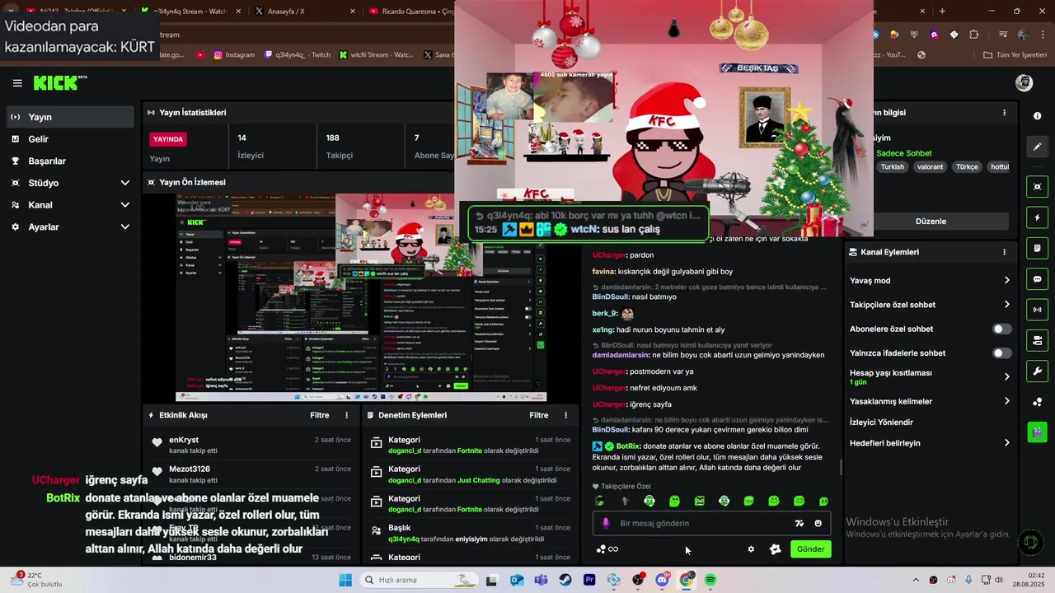The width and height of the screenshot is (1055, 593).
Task: Click the Sadece Sohbet category link
Action: (x=903, y=153)
